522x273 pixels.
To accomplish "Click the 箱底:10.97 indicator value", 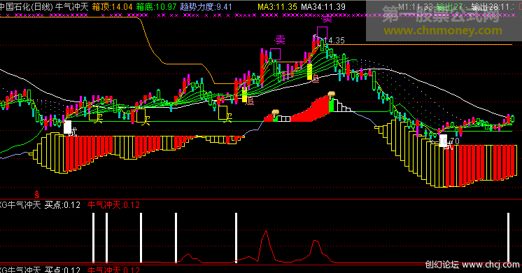I will pos(156,7).
